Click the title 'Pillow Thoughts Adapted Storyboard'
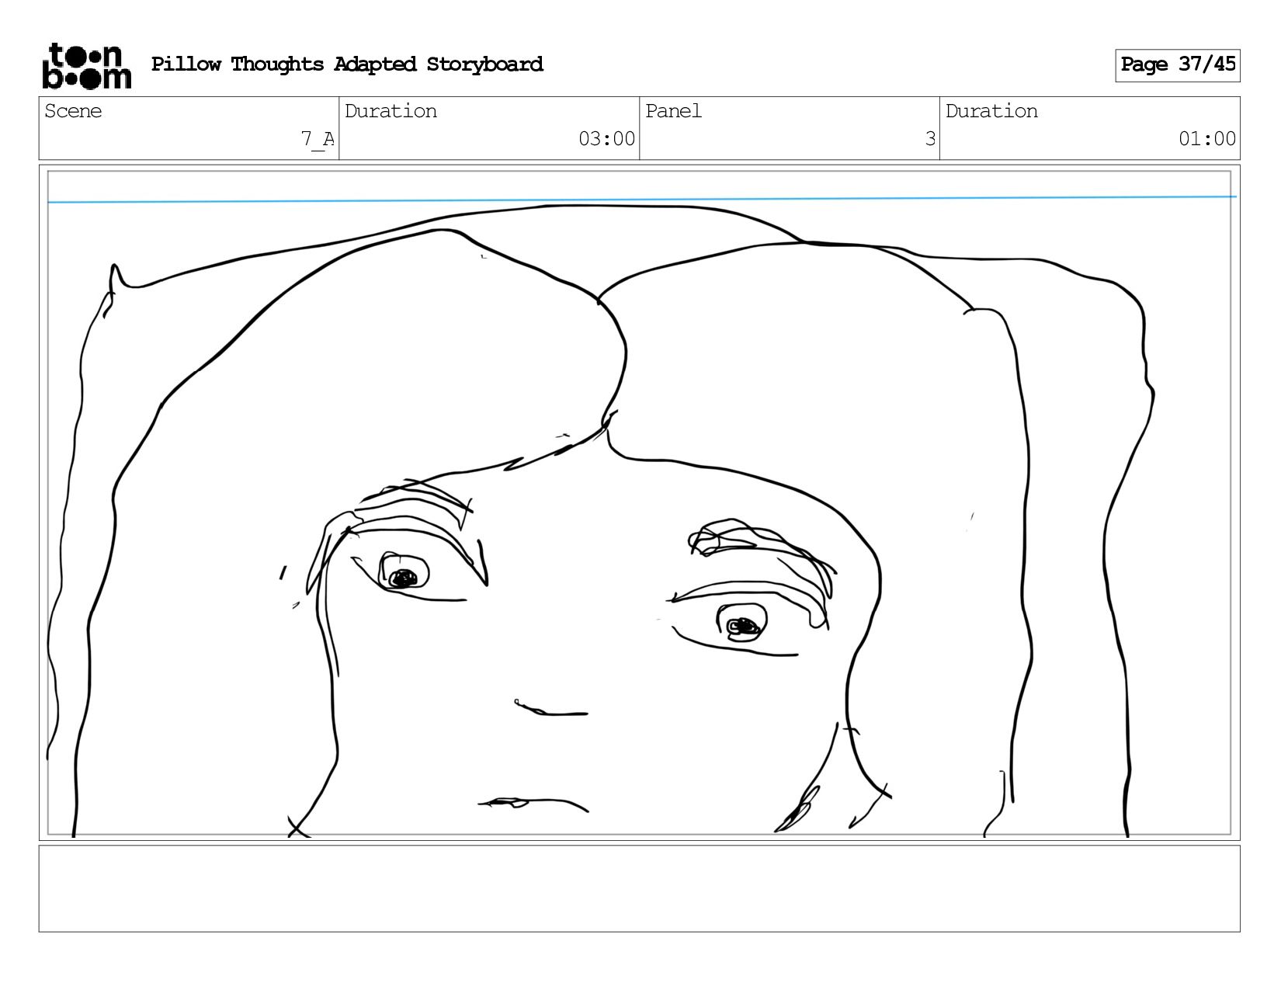The image size is (1281, 990). click(347, 64)
